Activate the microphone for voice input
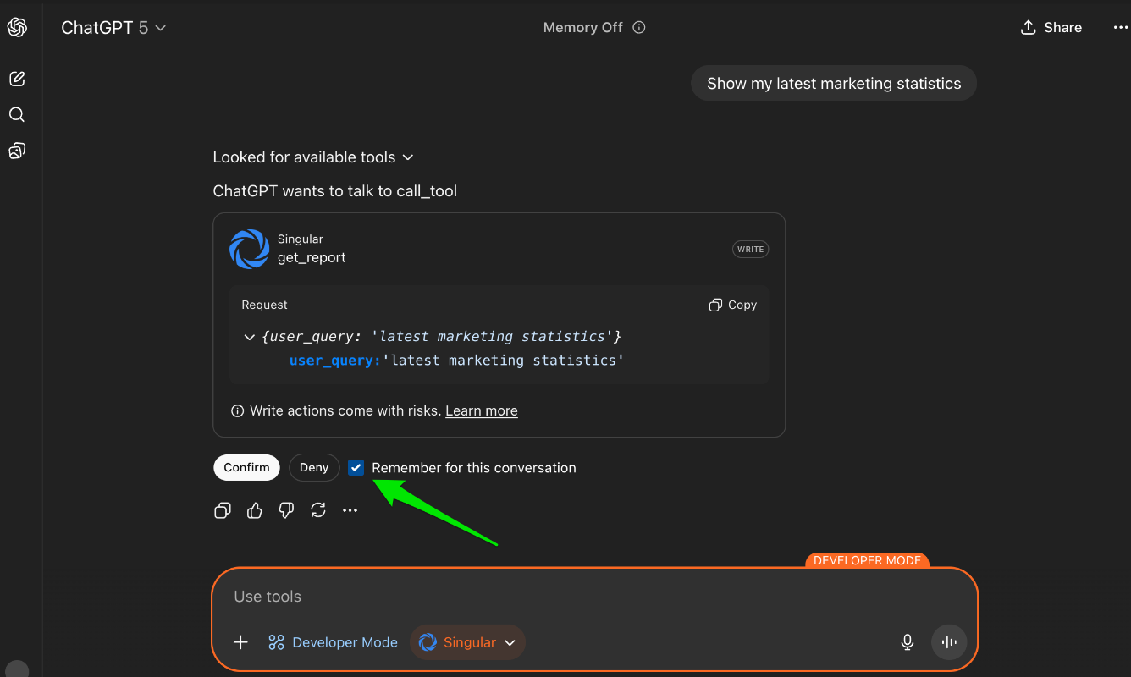This screenshot has height=677, width=1131. point(907,641)
